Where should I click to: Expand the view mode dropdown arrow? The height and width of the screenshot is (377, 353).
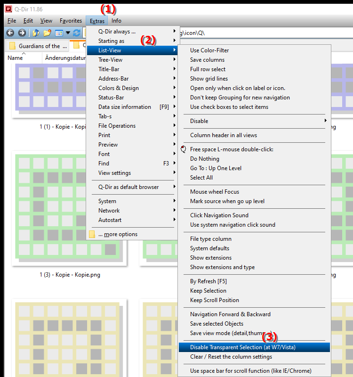[x=68, y=33]
